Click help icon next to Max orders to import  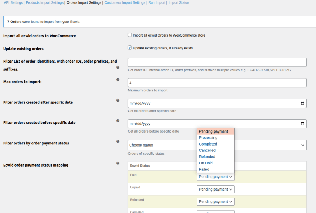[x=118, y=80]
